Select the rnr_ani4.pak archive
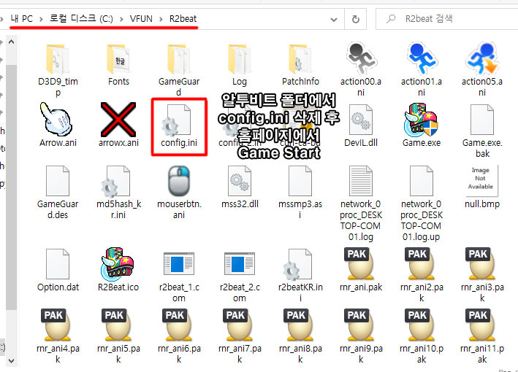518x372 pixels. (x=58, y=336)
